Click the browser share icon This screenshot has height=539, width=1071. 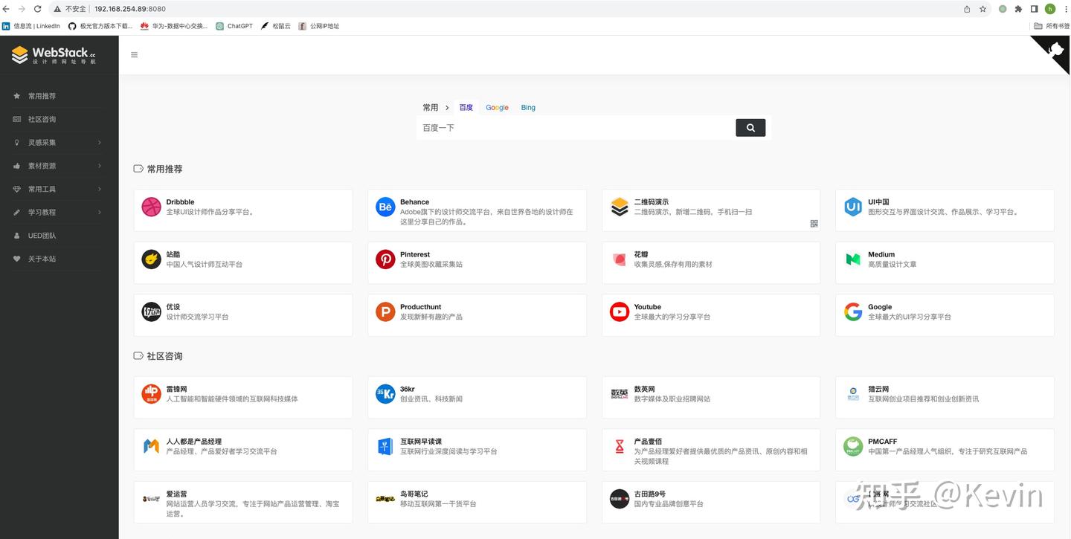click(x=967, y=9)
